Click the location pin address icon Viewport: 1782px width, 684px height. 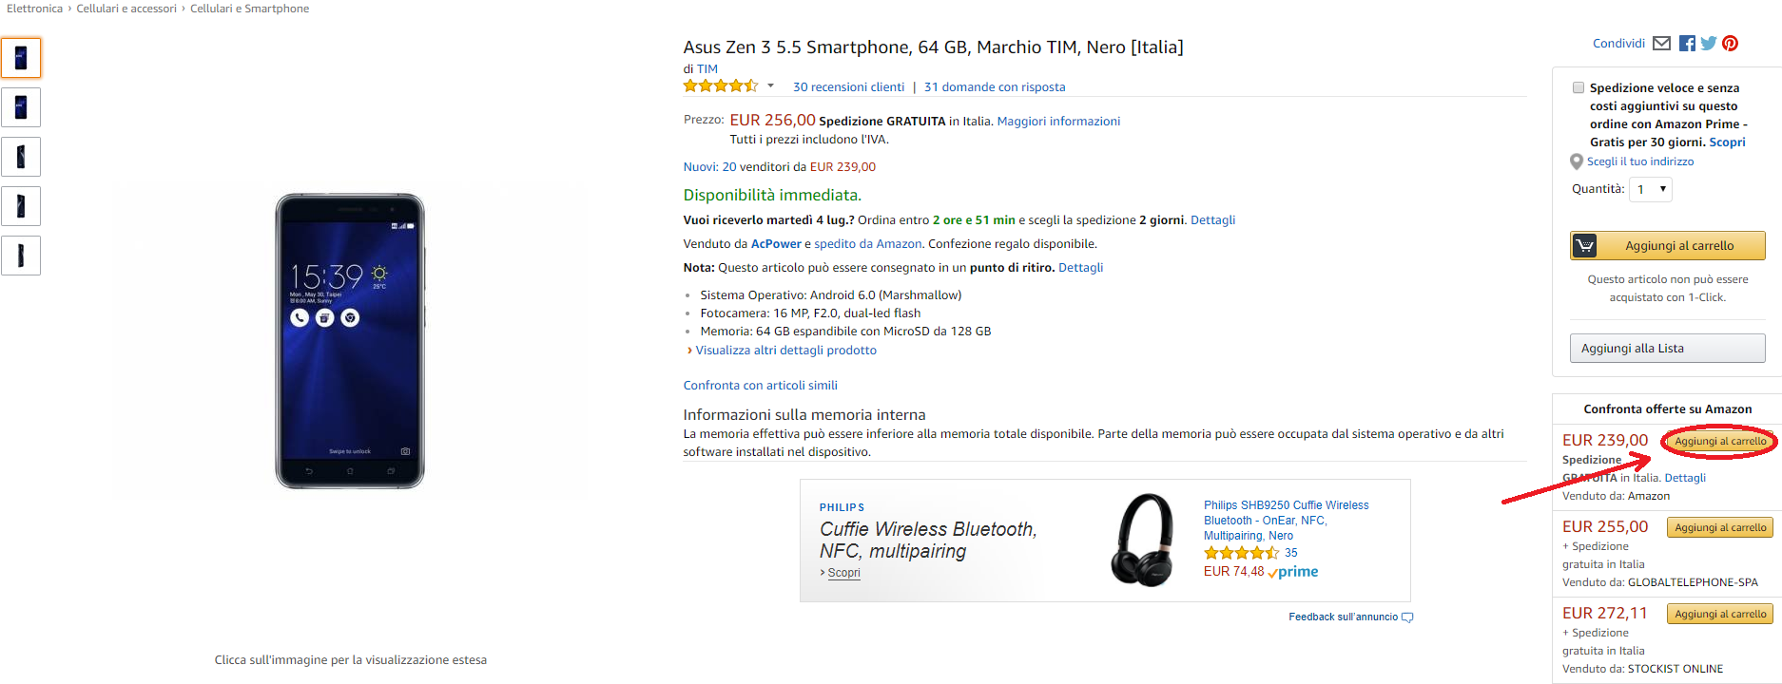pos(1576,161)
